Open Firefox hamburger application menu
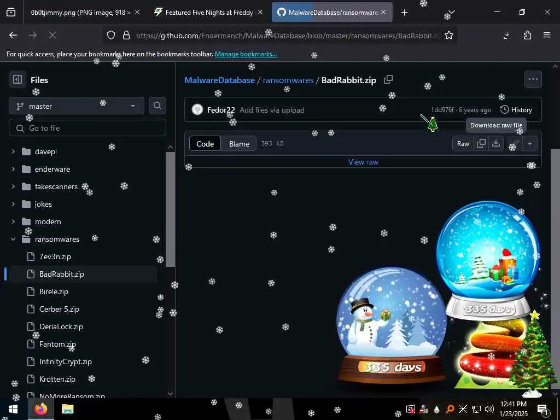The width and height of the screenshot is (560, 420). pos(547,35)
